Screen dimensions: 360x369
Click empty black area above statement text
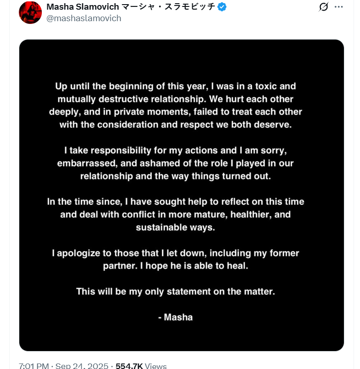pos(181,60)
